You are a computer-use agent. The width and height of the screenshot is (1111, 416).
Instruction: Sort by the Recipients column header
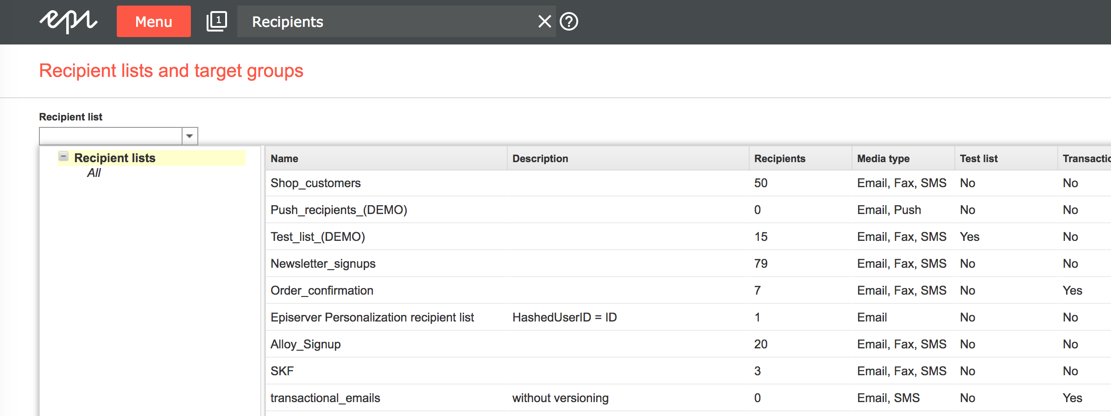[779, 158]
